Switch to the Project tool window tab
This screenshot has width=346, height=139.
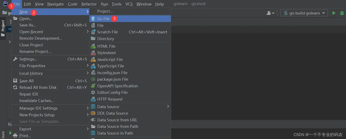[x=3, y=28]
